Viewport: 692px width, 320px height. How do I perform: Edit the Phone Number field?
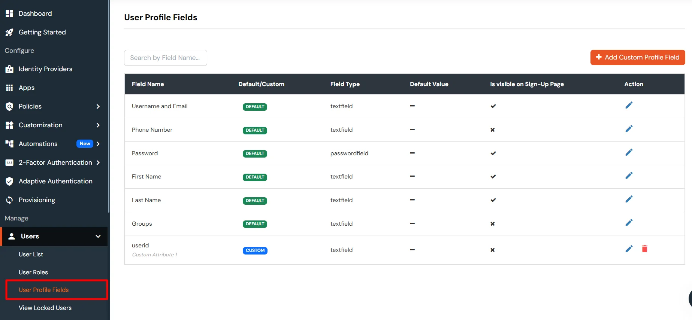pos(629,129)
